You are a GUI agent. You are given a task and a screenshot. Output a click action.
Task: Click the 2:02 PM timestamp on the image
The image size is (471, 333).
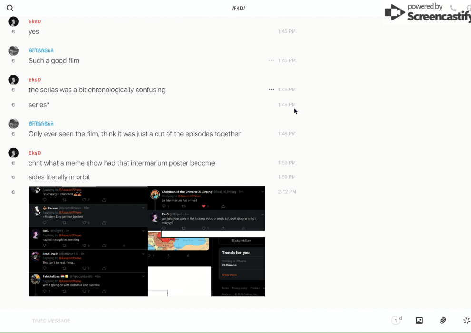pyautogui.click(x=287, y=192)
